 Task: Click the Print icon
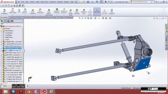point(92,2)
